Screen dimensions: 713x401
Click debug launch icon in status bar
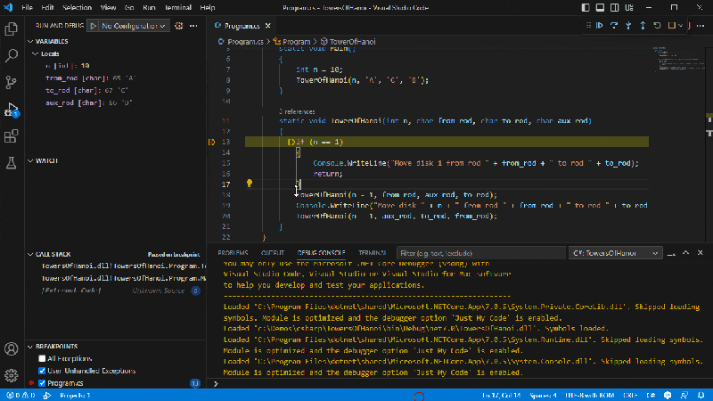click(x=47, y=396)
